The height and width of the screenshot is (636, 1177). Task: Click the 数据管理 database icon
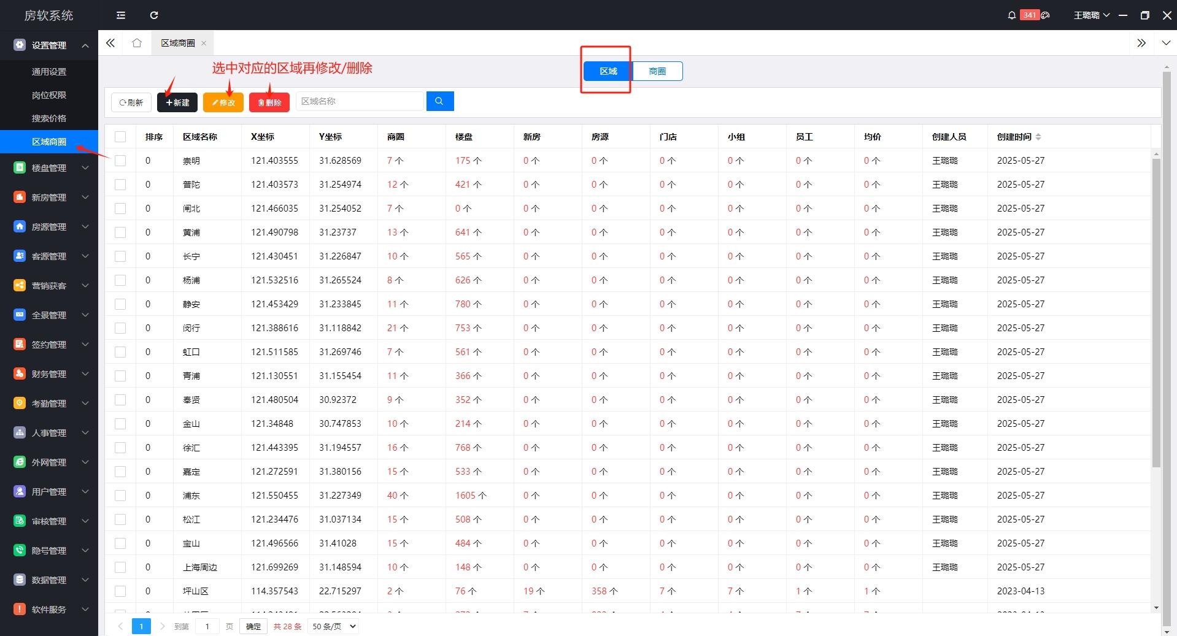20,580
